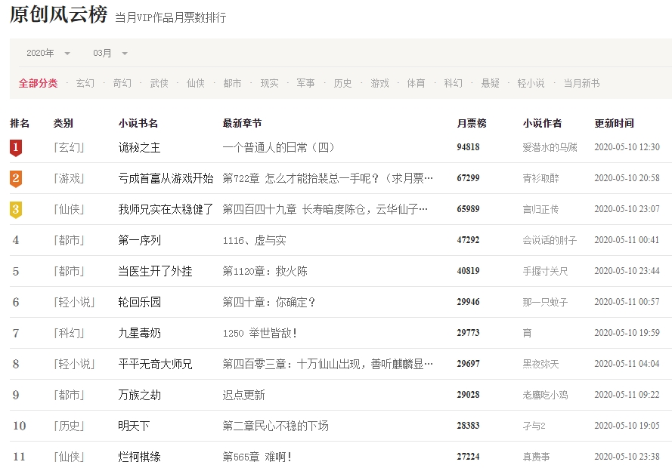The height and width of the screenshot is (468, 672).
Task: Click the「历史」tag for 明天下
Action: (x=69, y=426)
